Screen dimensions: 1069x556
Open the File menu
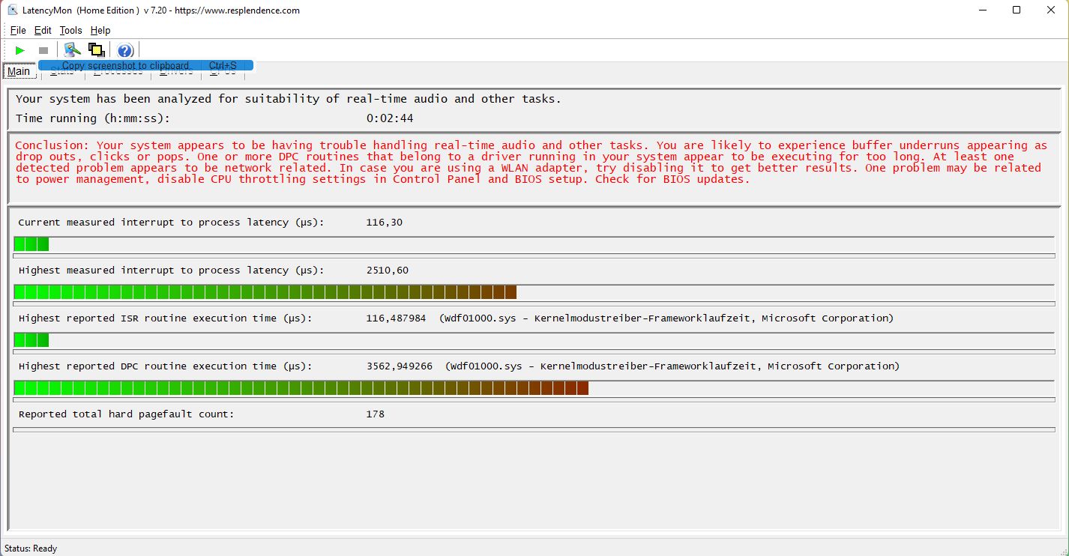click(18, 30)
